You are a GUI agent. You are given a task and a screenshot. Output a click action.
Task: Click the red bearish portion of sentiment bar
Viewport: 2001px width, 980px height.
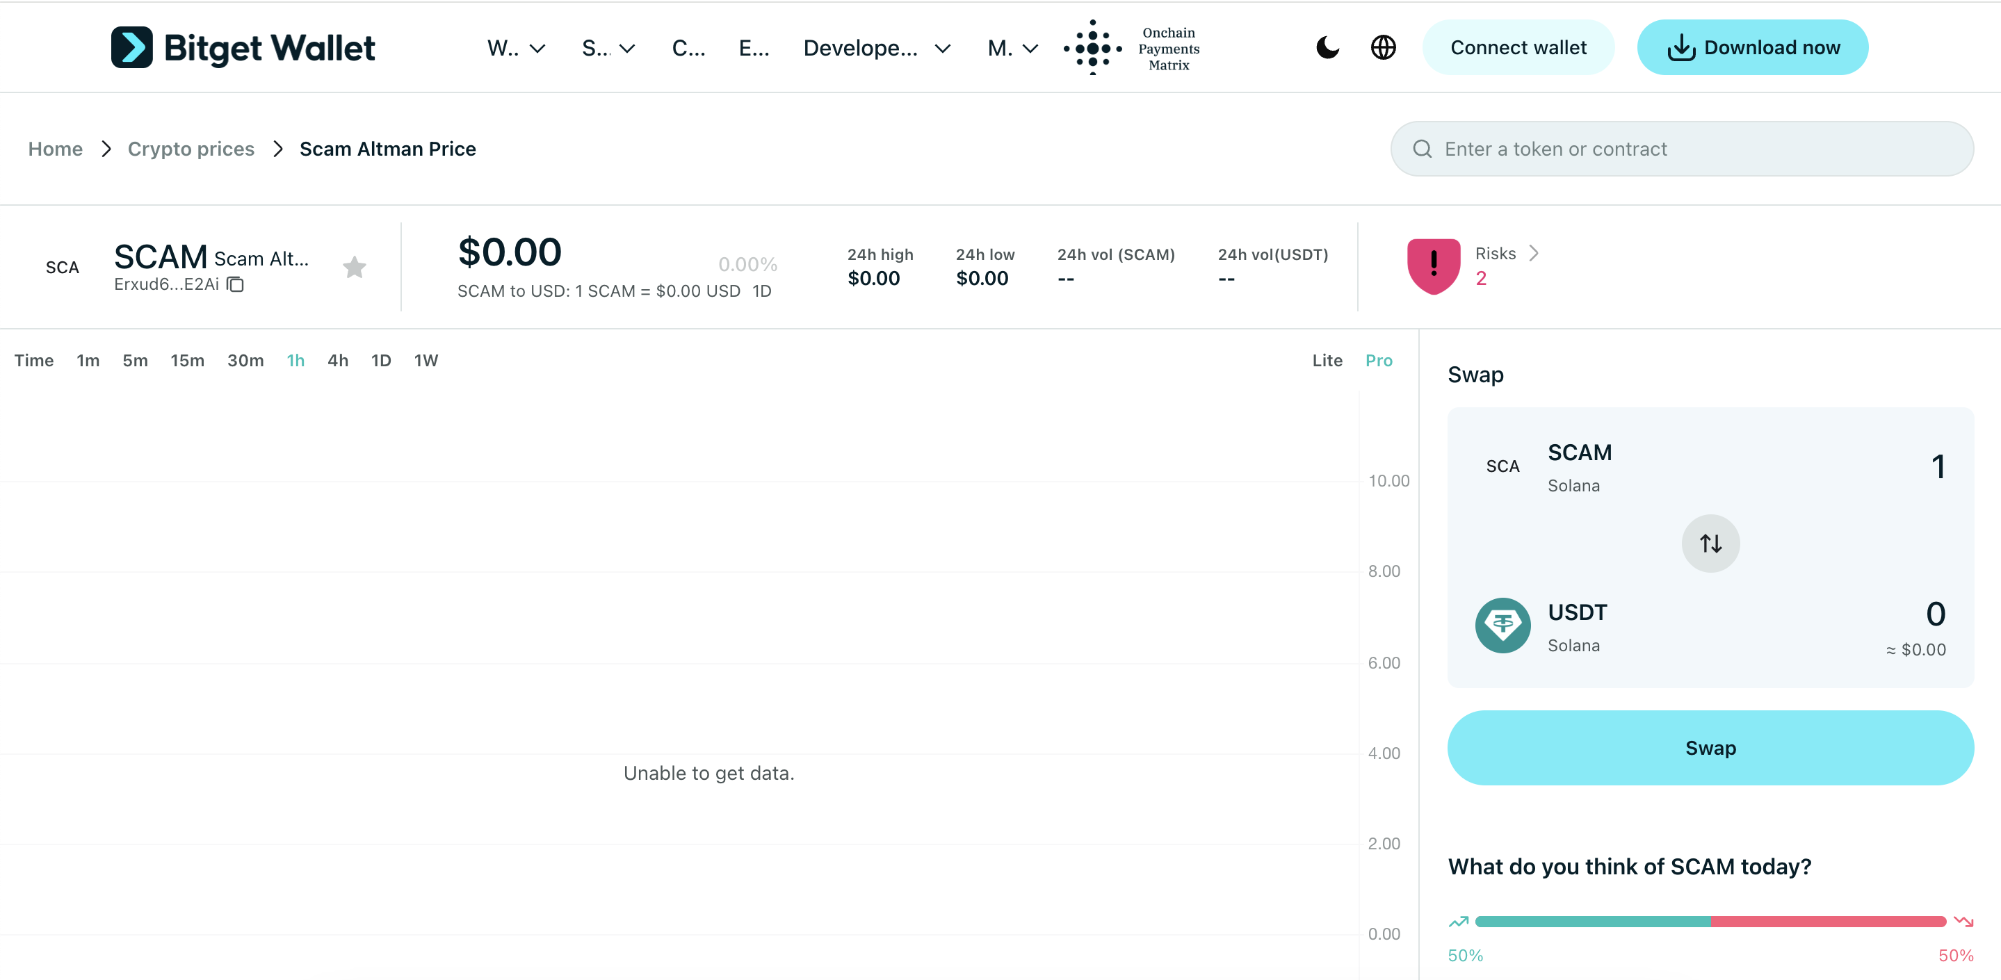coord(1829,922)
